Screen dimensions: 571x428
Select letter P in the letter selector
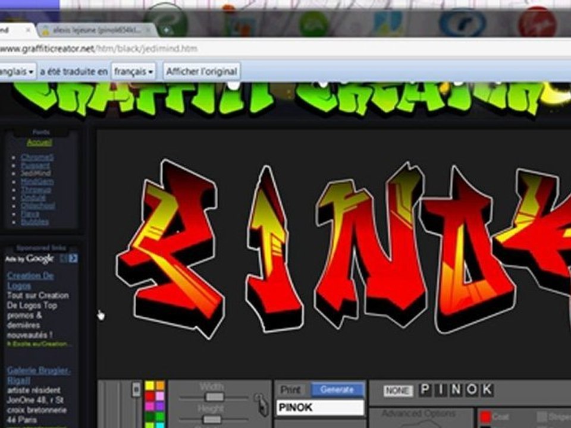[425, 390]
